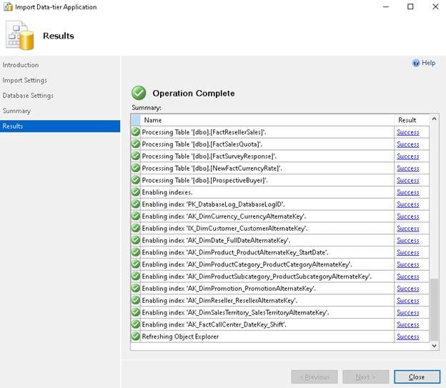Click green check icon beside Refreshing Object Explorer

click(136, 337)
